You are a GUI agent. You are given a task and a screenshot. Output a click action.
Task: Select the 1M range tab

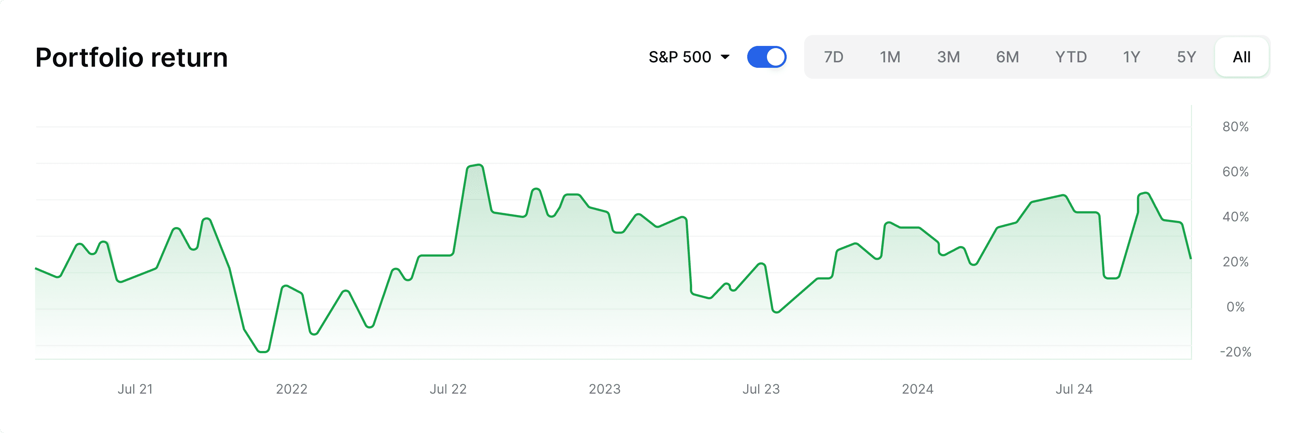(890, 57)
